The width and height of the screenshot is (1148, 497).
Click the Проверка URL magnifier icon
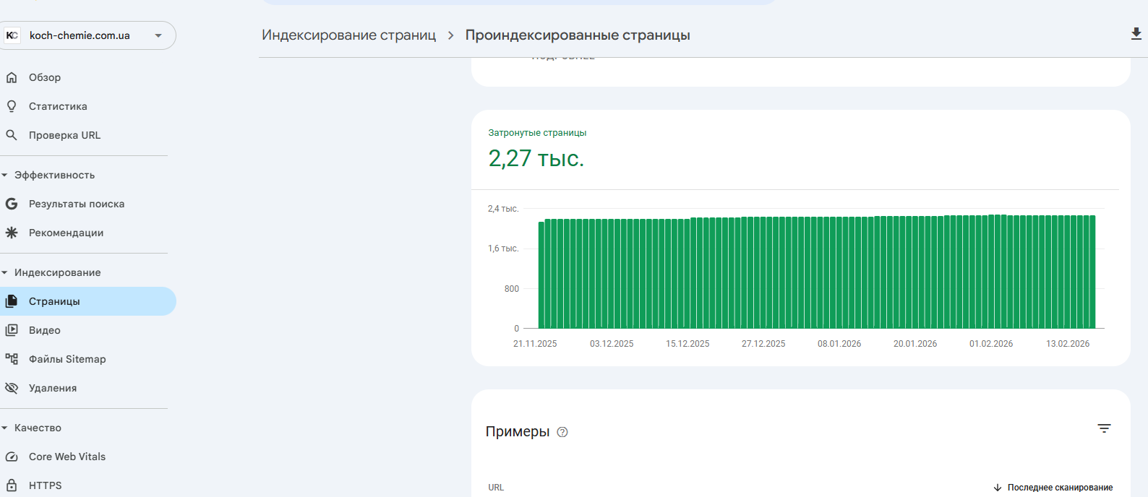coord(12,135)
